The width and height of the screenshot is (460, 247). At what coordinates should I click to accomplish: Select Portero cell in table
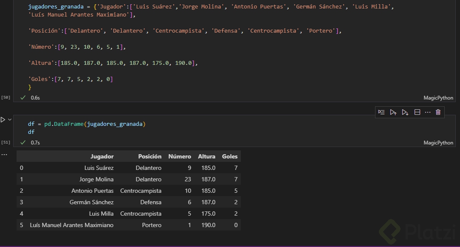[152, 225]
